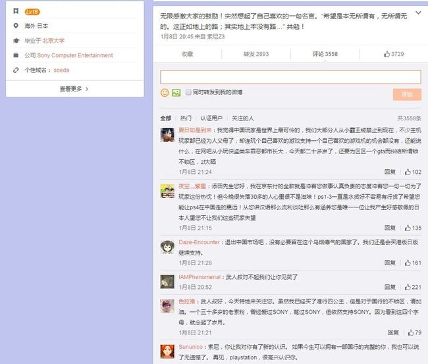Click the Lv.18 level badge
The height and width of the screenshot is (364, 428).
[32, 12]
